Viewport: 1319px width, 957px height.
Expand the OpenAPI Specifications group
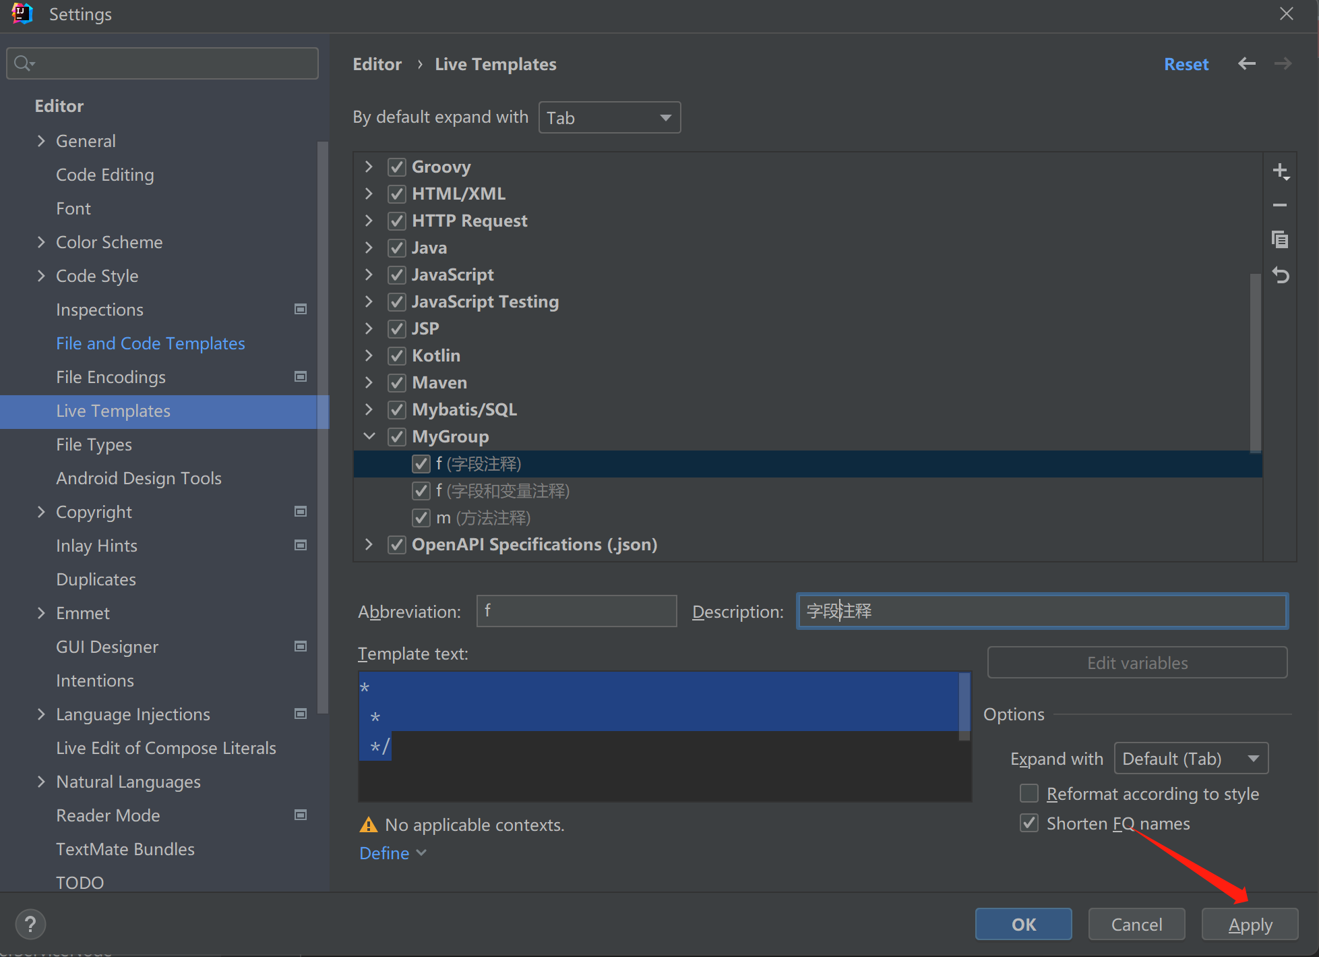tap(369, 544)
